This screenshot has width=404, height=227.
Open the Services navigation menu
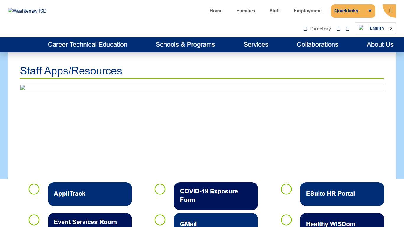click(256, 45)
